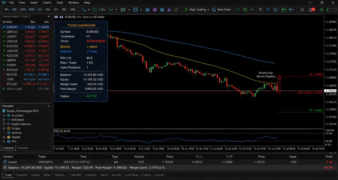This screenshot has width=338, height=180.
Task: Click the orange alert circle icon
Action: coord(176,10)
